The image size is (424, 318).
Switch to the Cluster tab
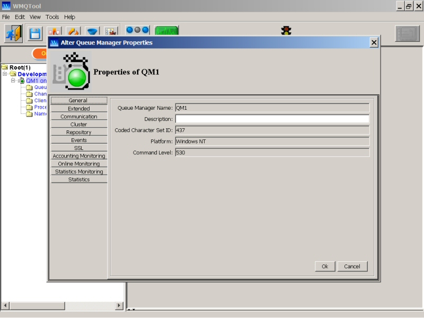coord(78,125)
